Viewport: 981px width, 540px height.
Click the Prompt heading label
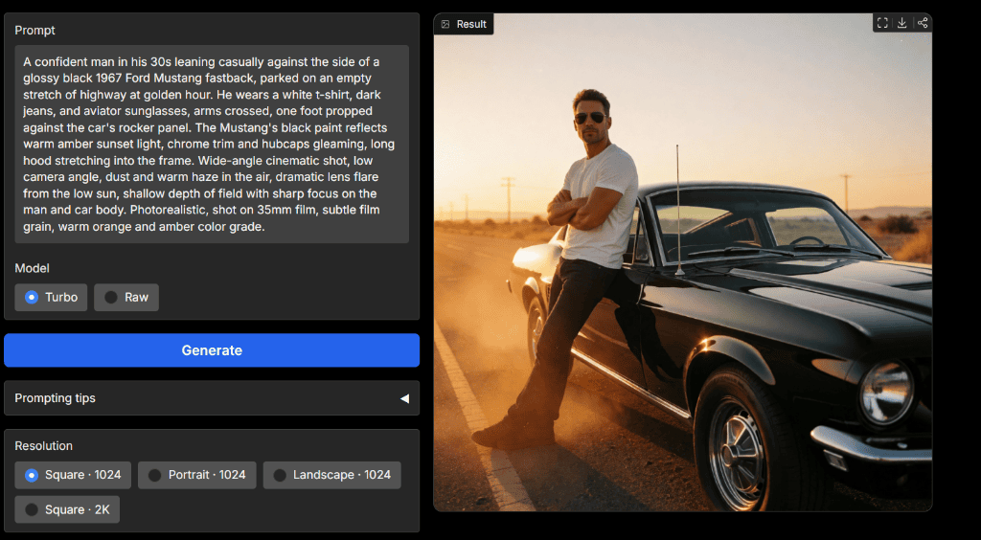[x=35, y=30]
